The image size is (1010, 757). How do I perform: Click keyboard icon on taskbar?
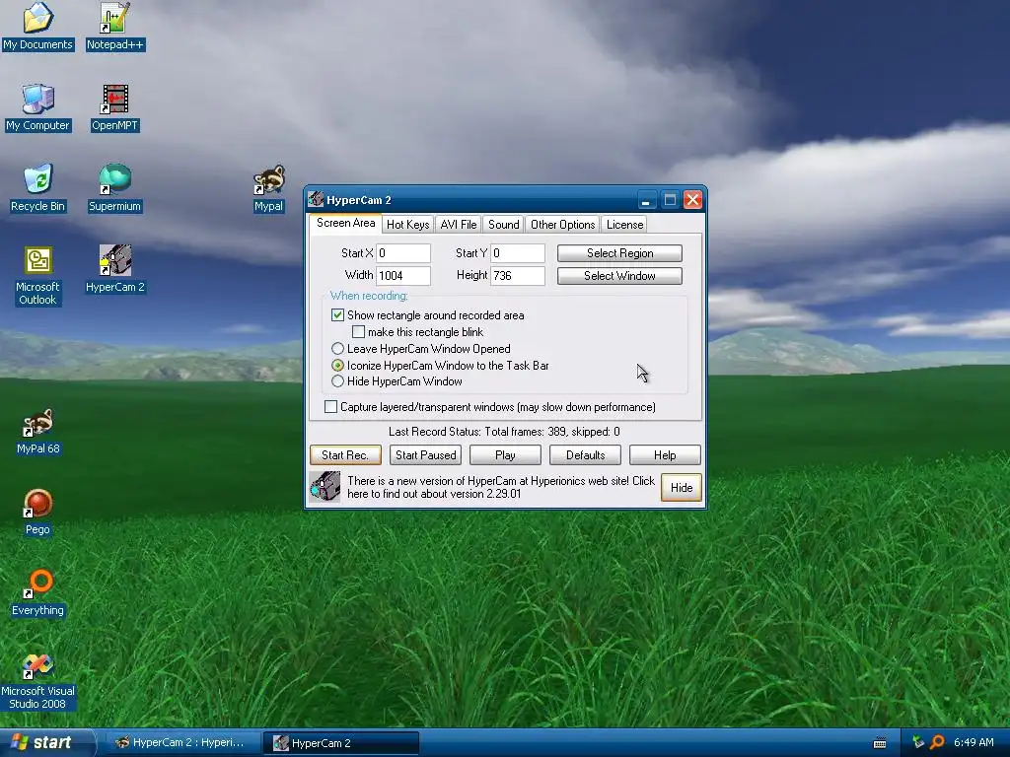(879, 743)
